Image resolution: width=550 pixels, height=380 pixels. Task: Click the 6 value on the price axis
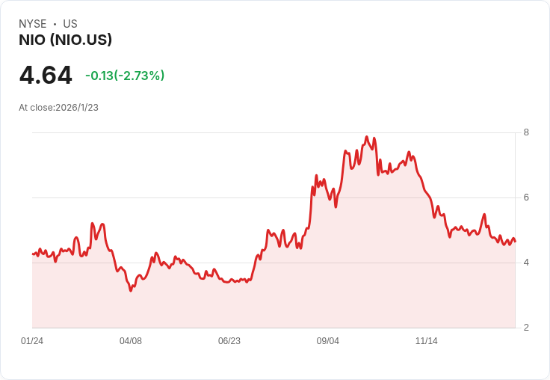526,197
